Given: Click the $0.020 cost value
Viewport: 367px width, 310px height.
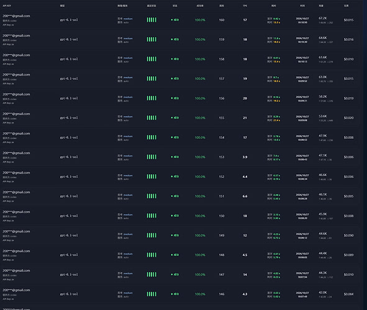Looking at the screenshot, I should pyautogui.click(x=348, y=118).
